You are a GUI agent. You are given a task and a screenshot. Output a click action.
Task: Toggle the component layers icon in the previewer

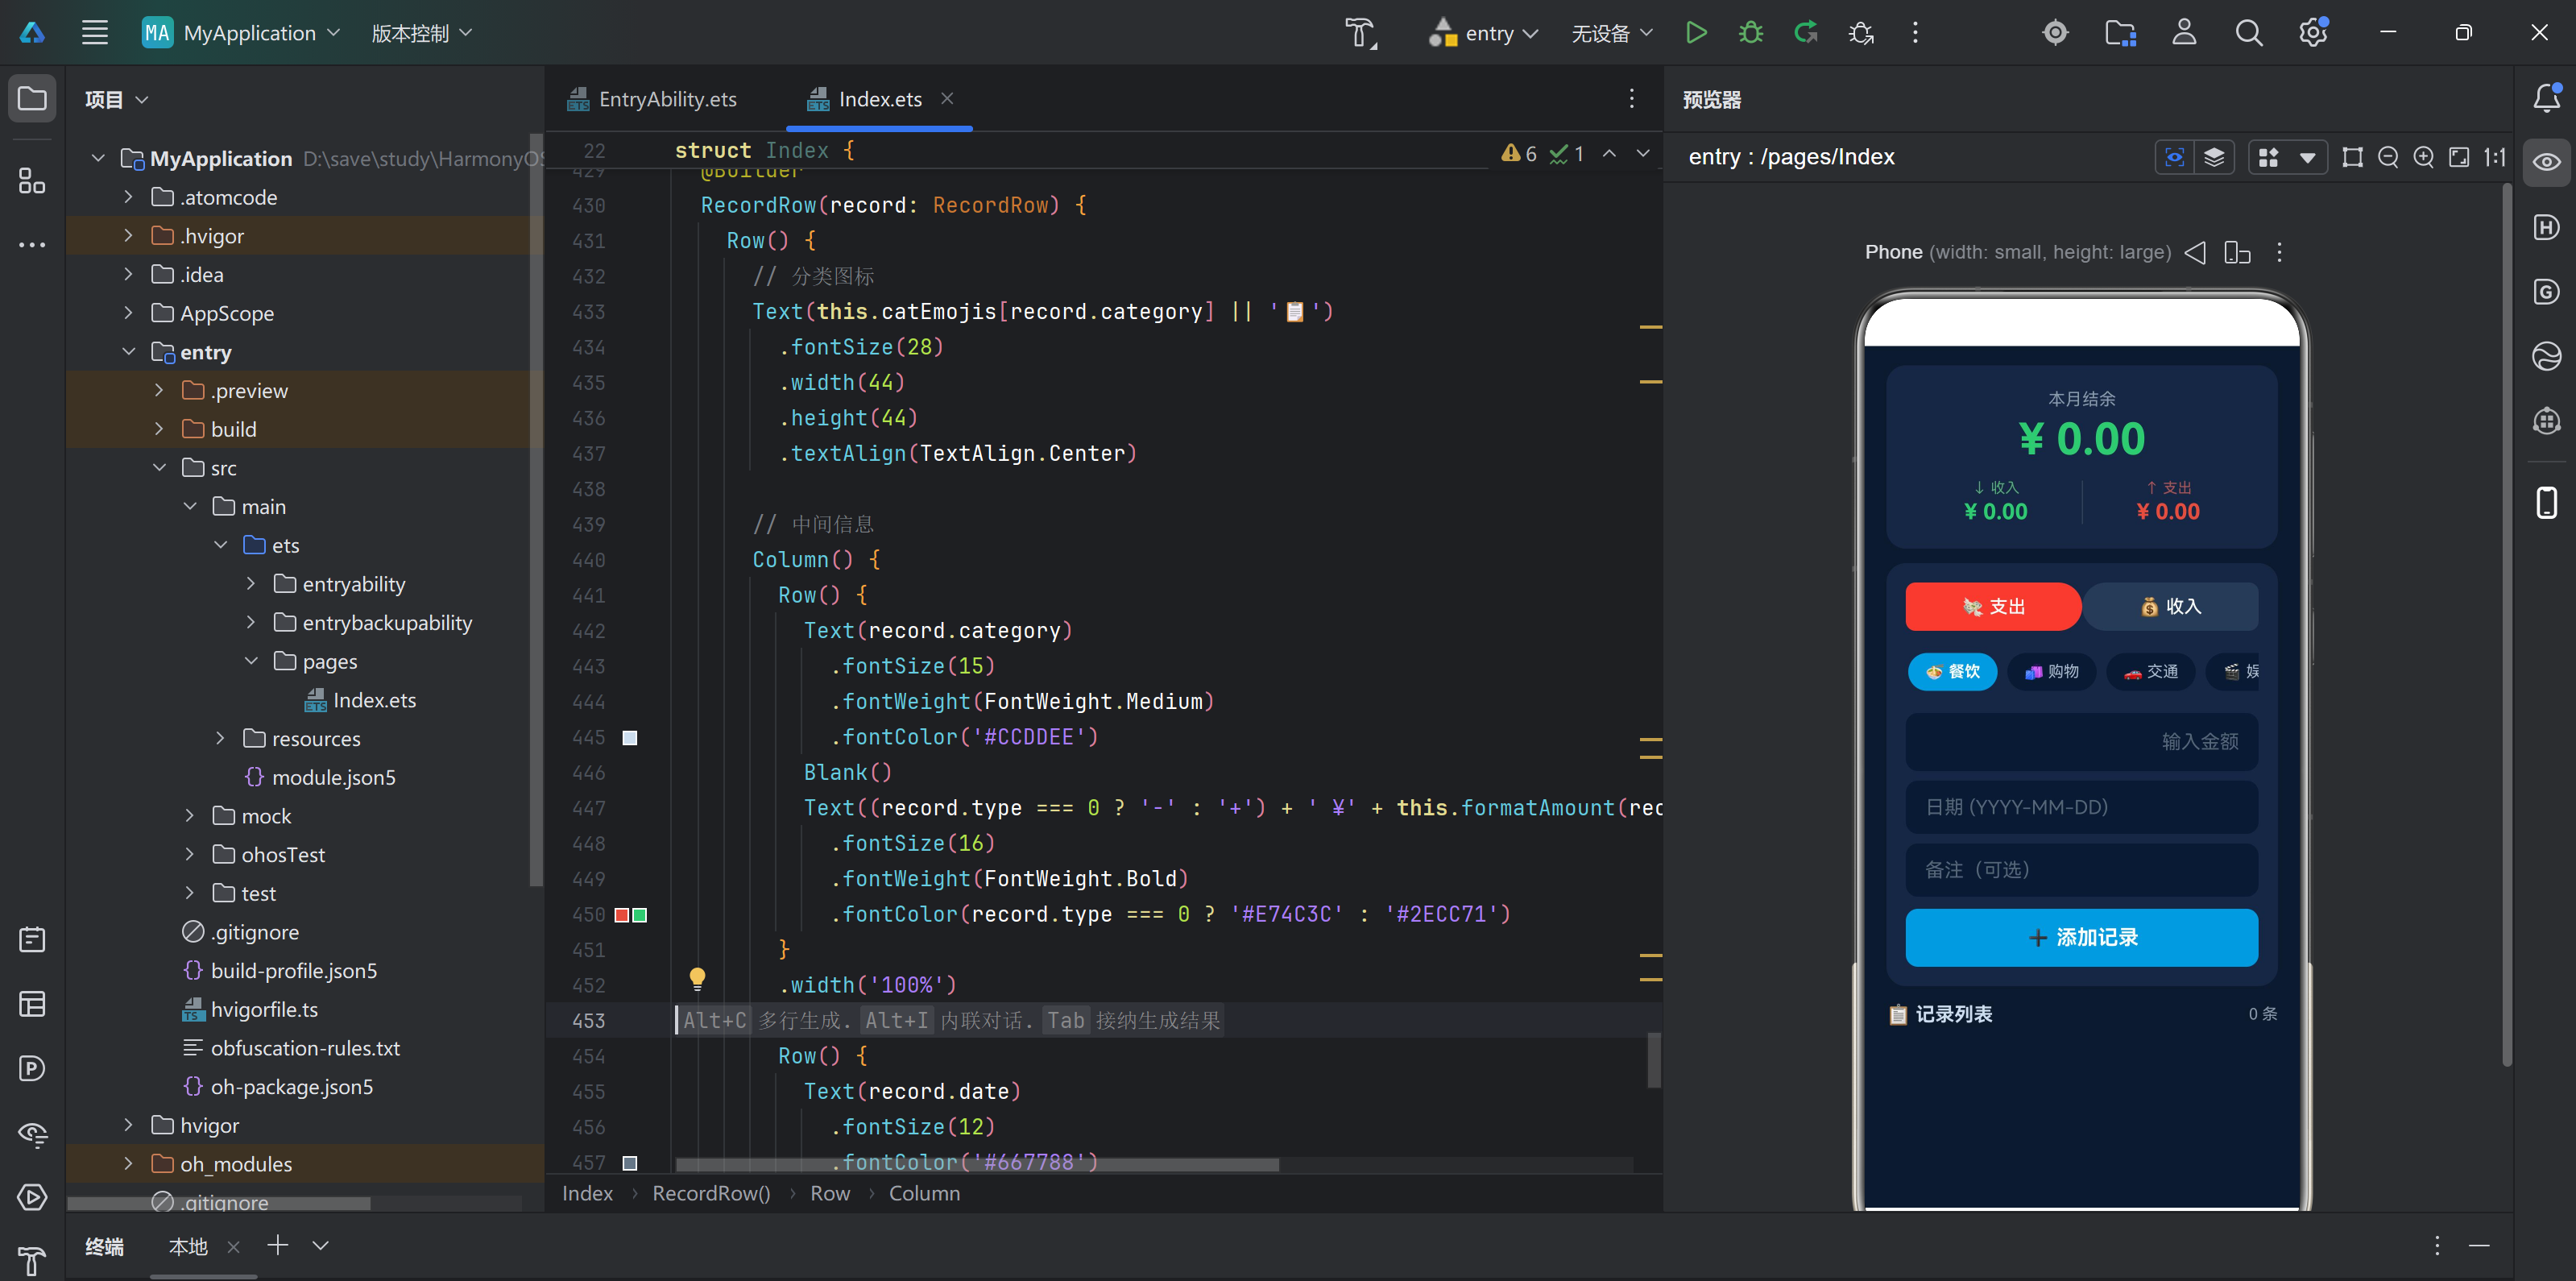click(x=2214, y=157)
